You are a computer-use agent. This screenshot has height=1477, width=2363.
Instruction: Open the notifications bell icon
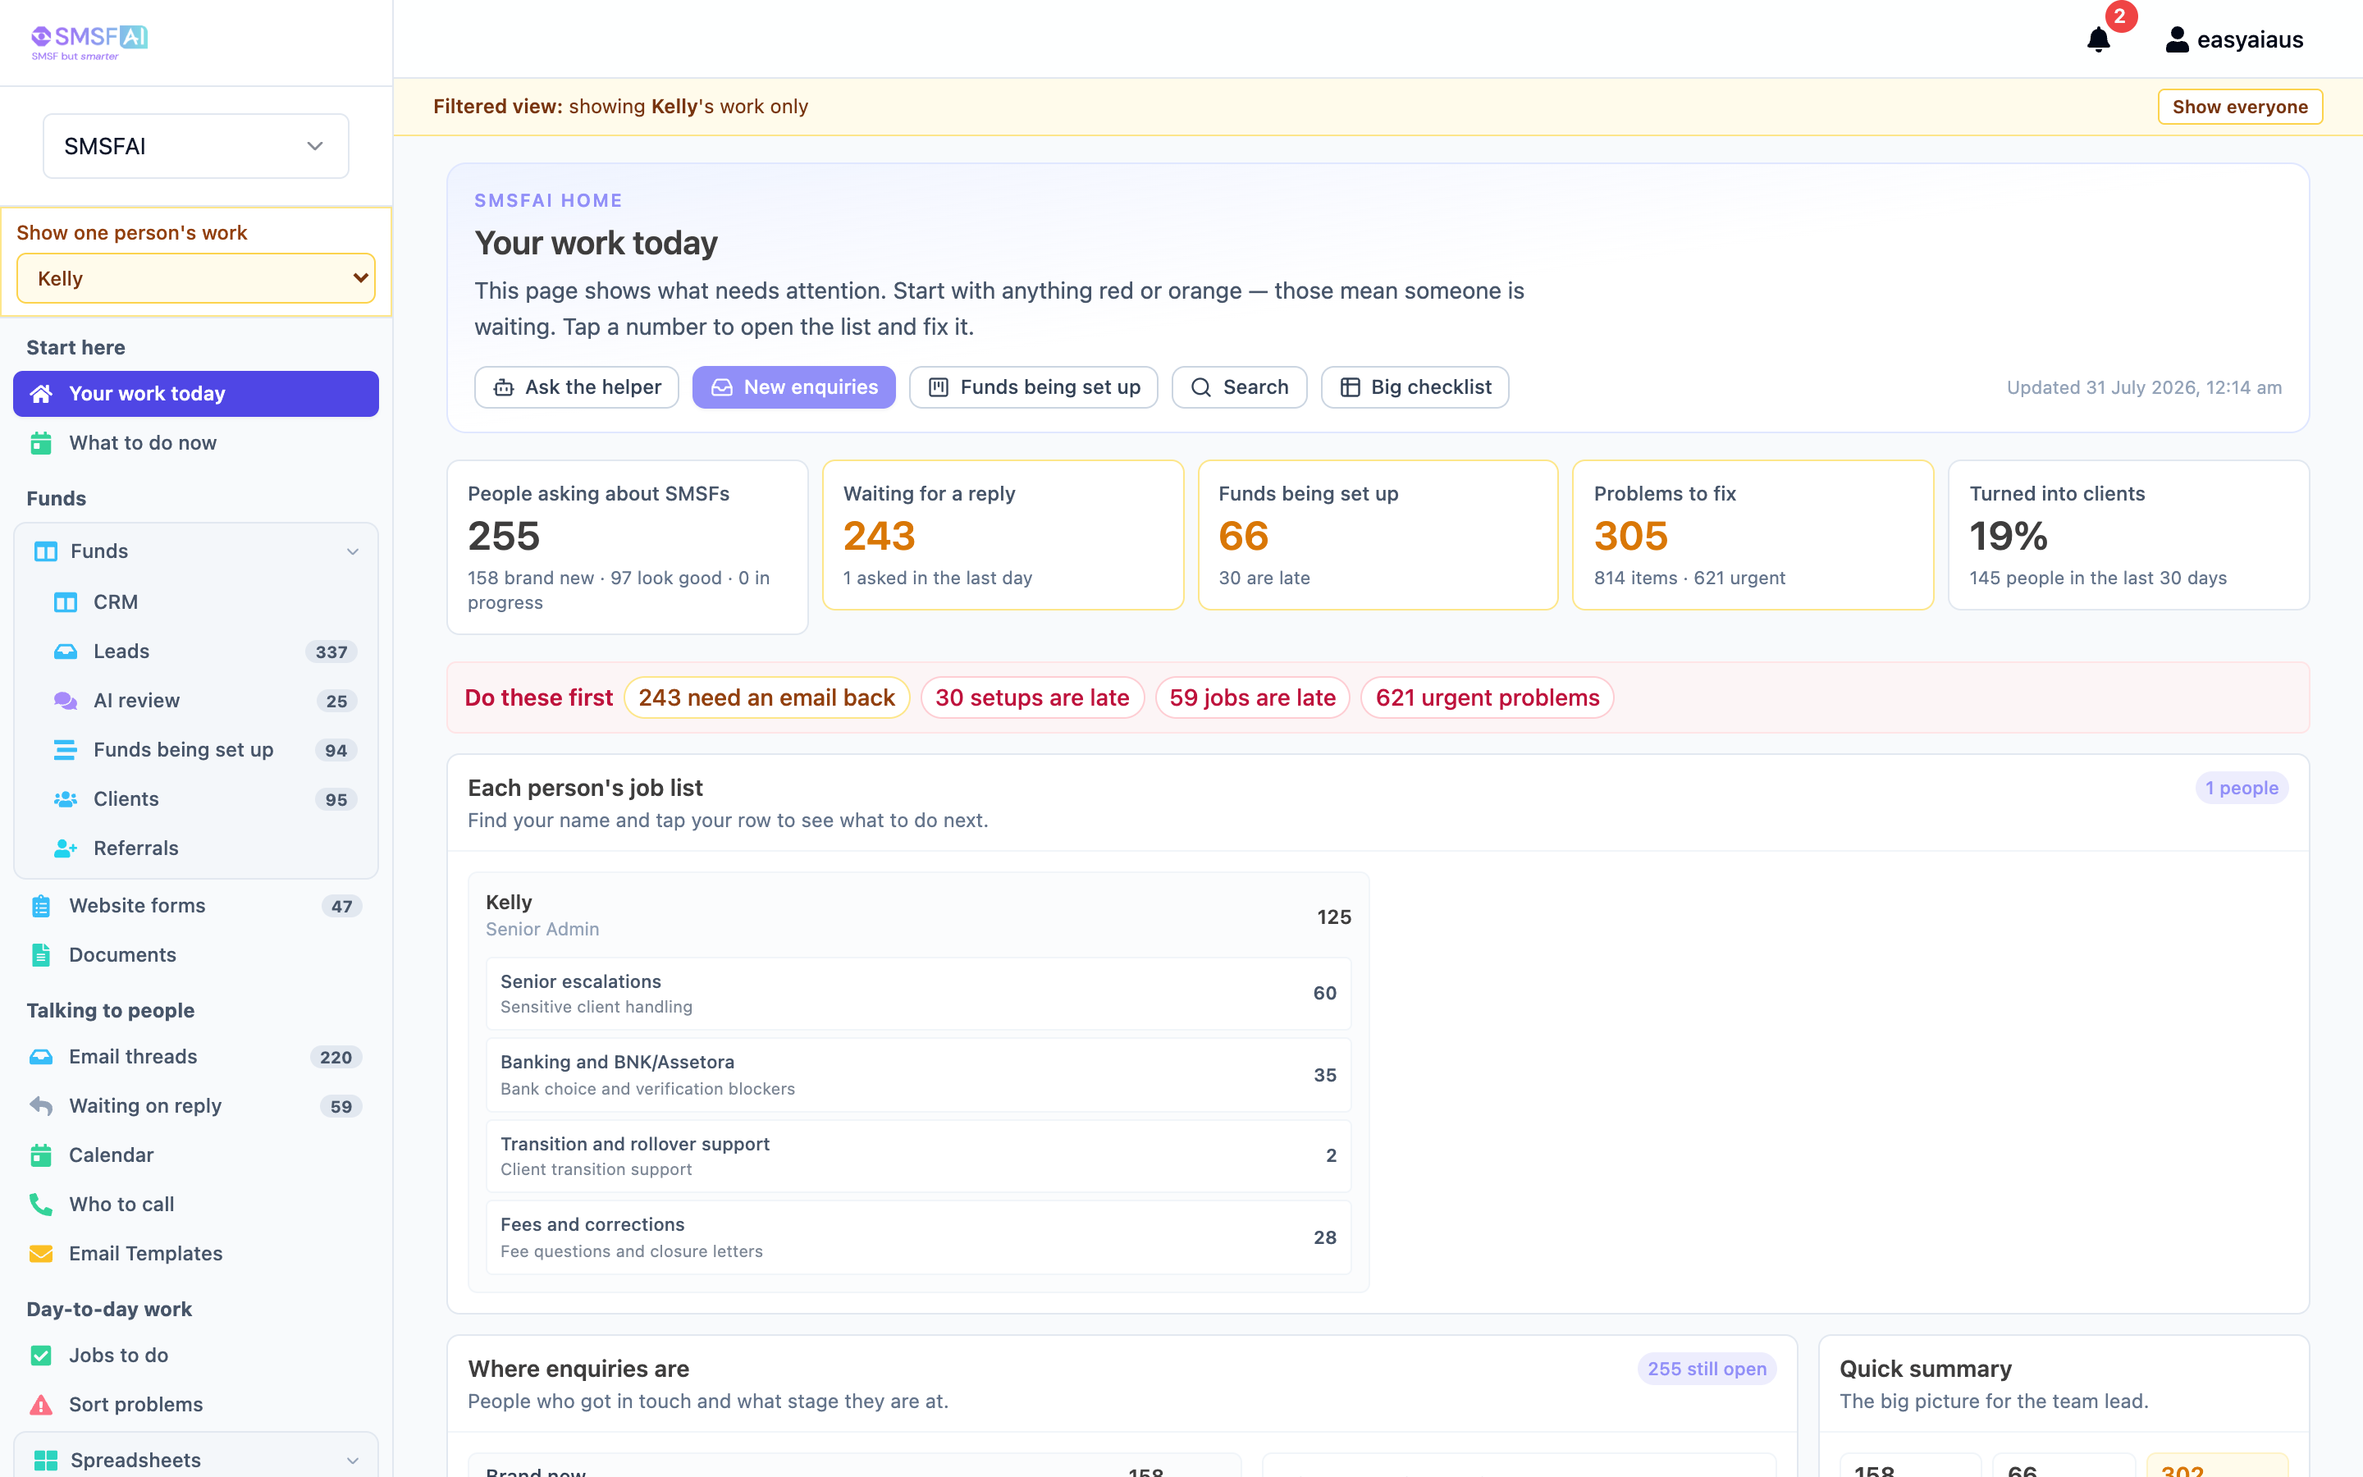coord(2097,40)
